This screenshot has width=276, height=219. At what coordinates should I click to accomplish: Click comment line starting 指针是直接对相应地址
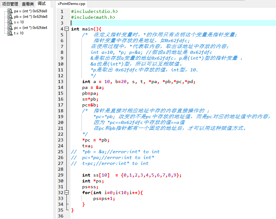click(146, 111)
